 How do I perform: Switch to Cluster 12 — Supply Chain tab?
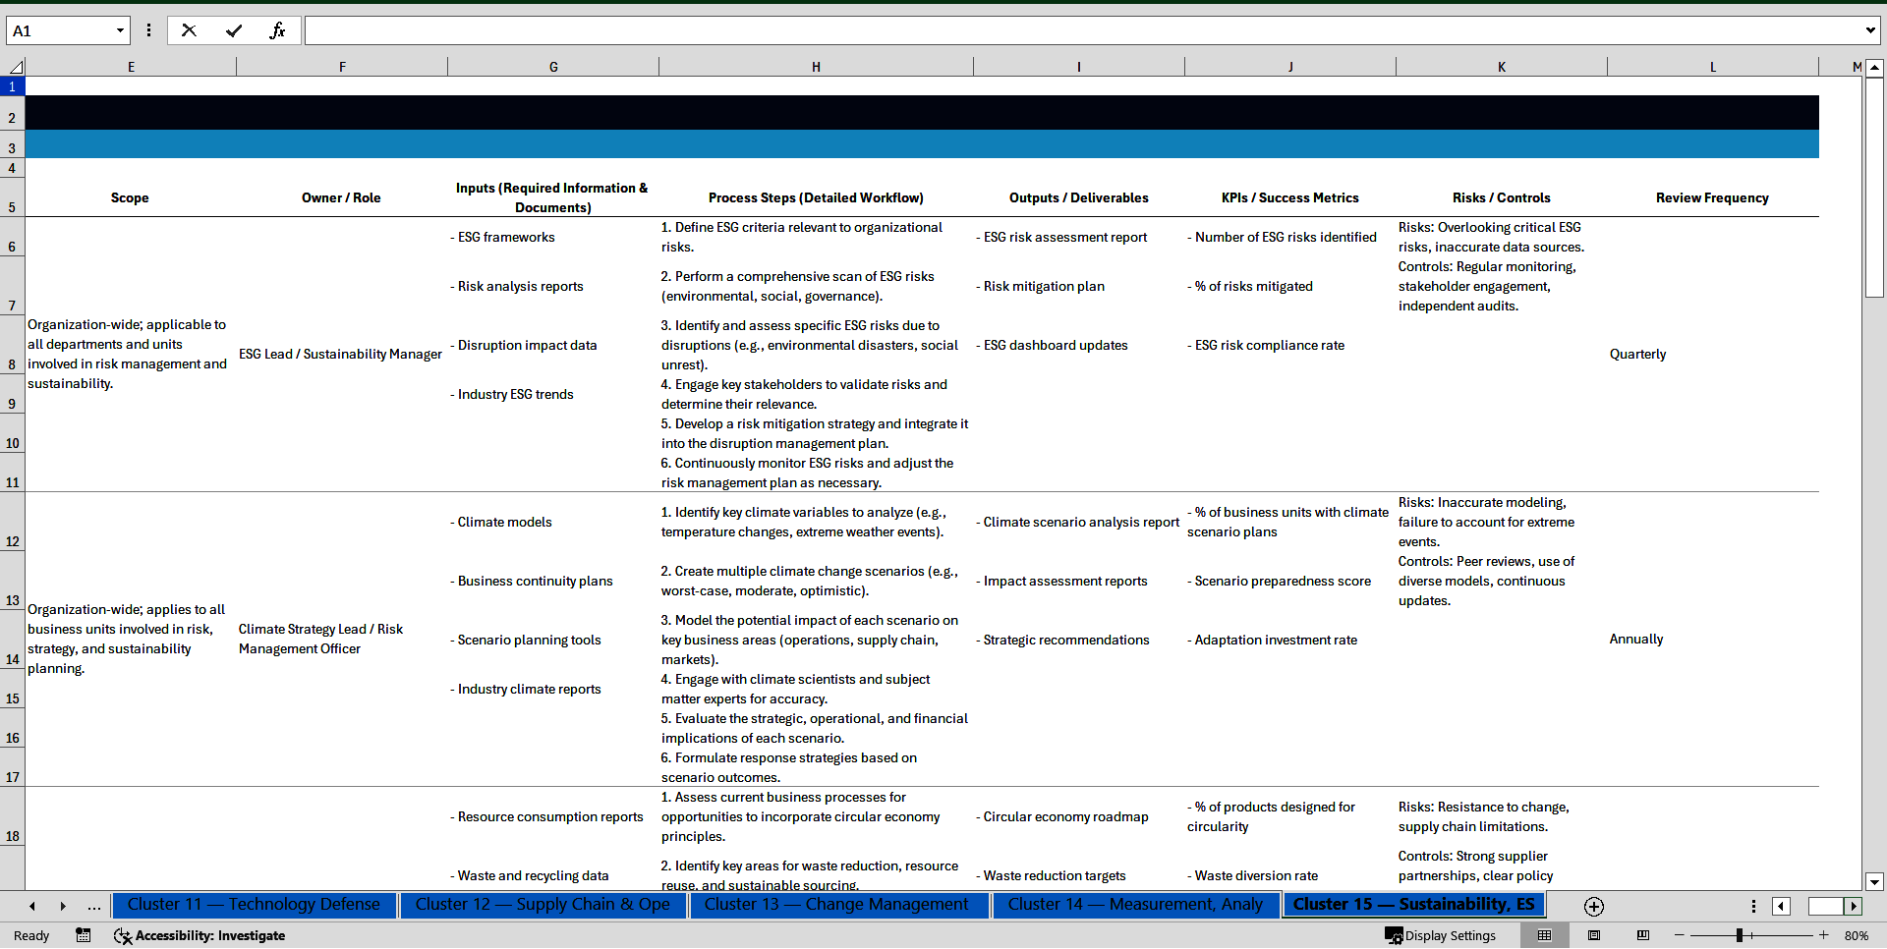pos(543,905)
